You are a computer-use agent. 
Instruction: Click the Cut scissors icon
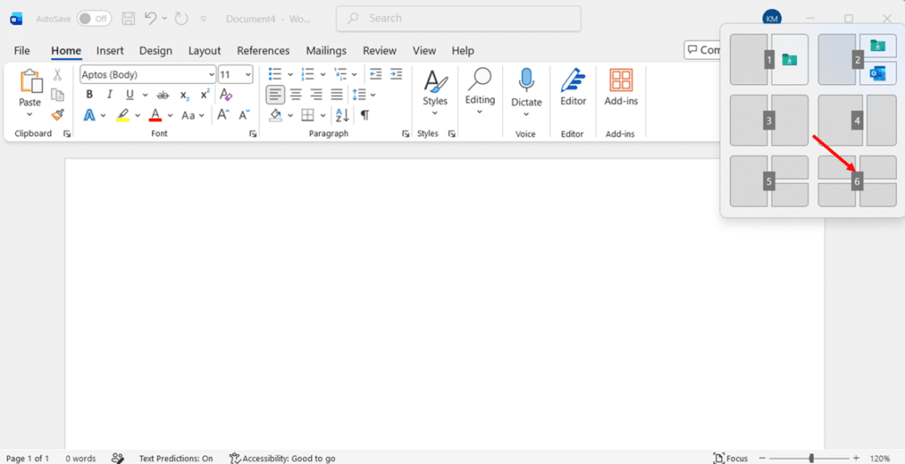pyautogui.click(x=57, y=74)
